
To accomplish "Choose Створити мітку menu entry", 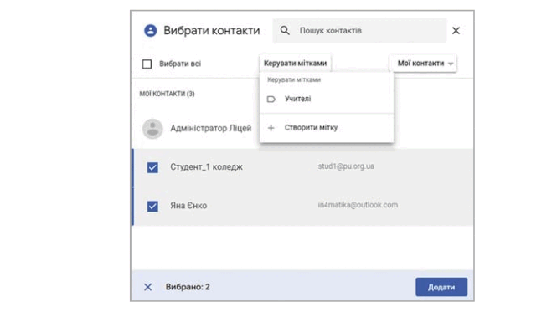I will [327, 128].
